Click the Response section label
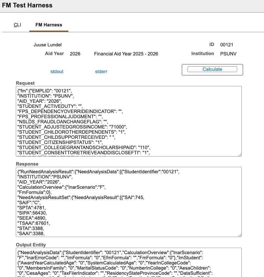The height and width of the screenshot is (277, 264). coord(27,164)
